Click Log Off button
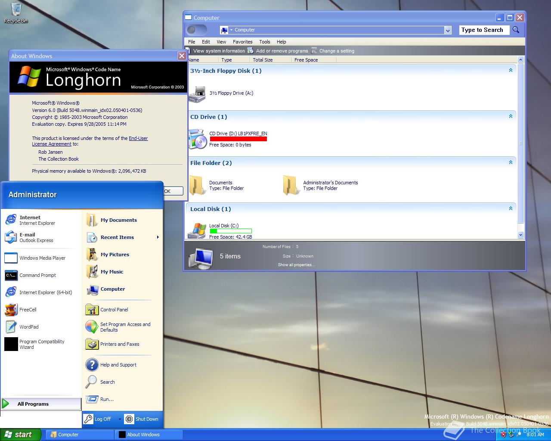This screenshot has height=441, width=551. click(x=98, y=419)
